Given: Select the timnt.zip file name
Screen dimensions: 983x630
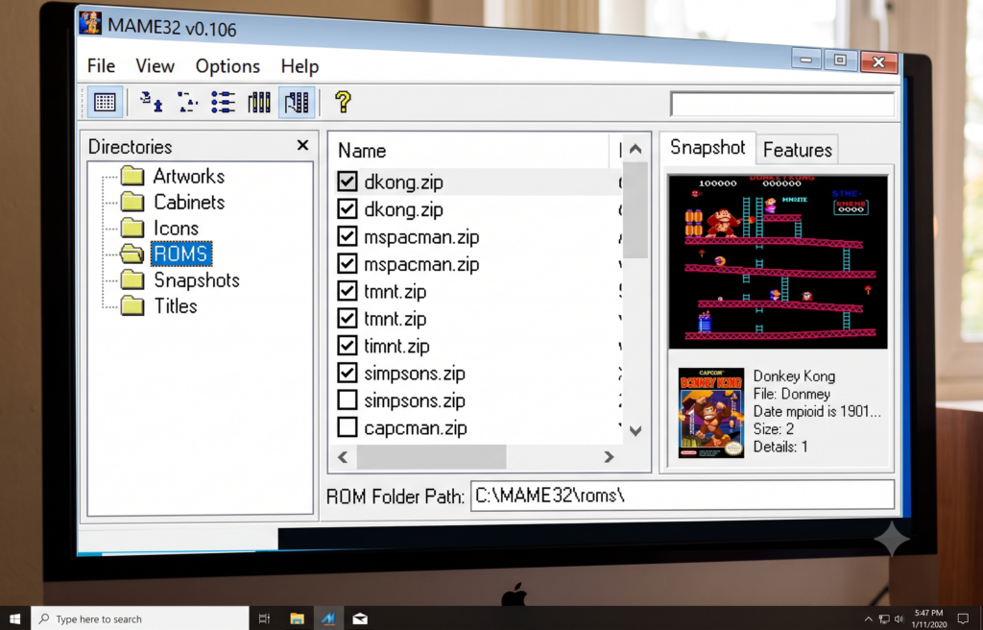Looking at the screenshot, I should (396, 346).
